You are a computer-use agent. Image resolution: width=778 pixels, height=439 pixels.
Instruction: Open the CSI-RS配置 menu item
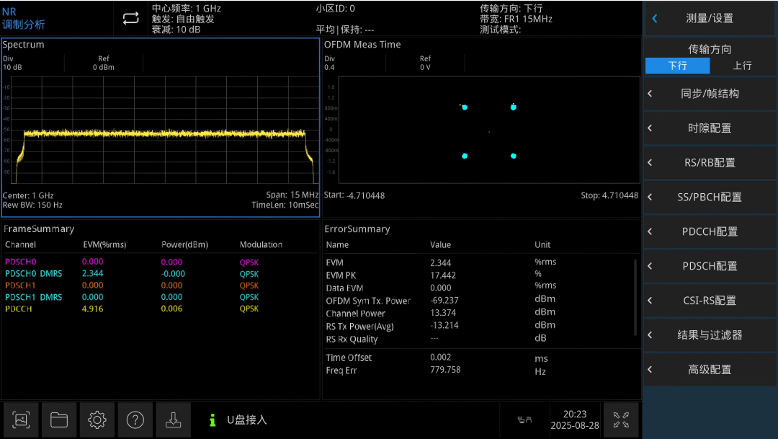pyautogui.click(x=710, y=301)
